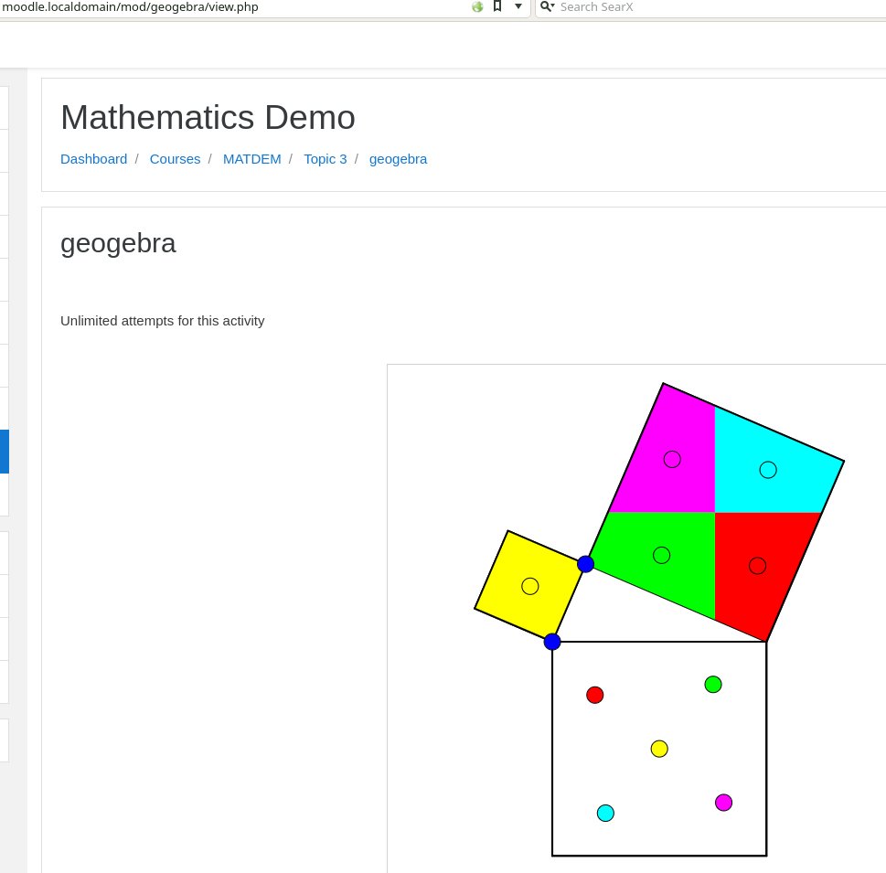Select the solid cyan dot in white square
The image size is (886, 873).
coord(605,813)
